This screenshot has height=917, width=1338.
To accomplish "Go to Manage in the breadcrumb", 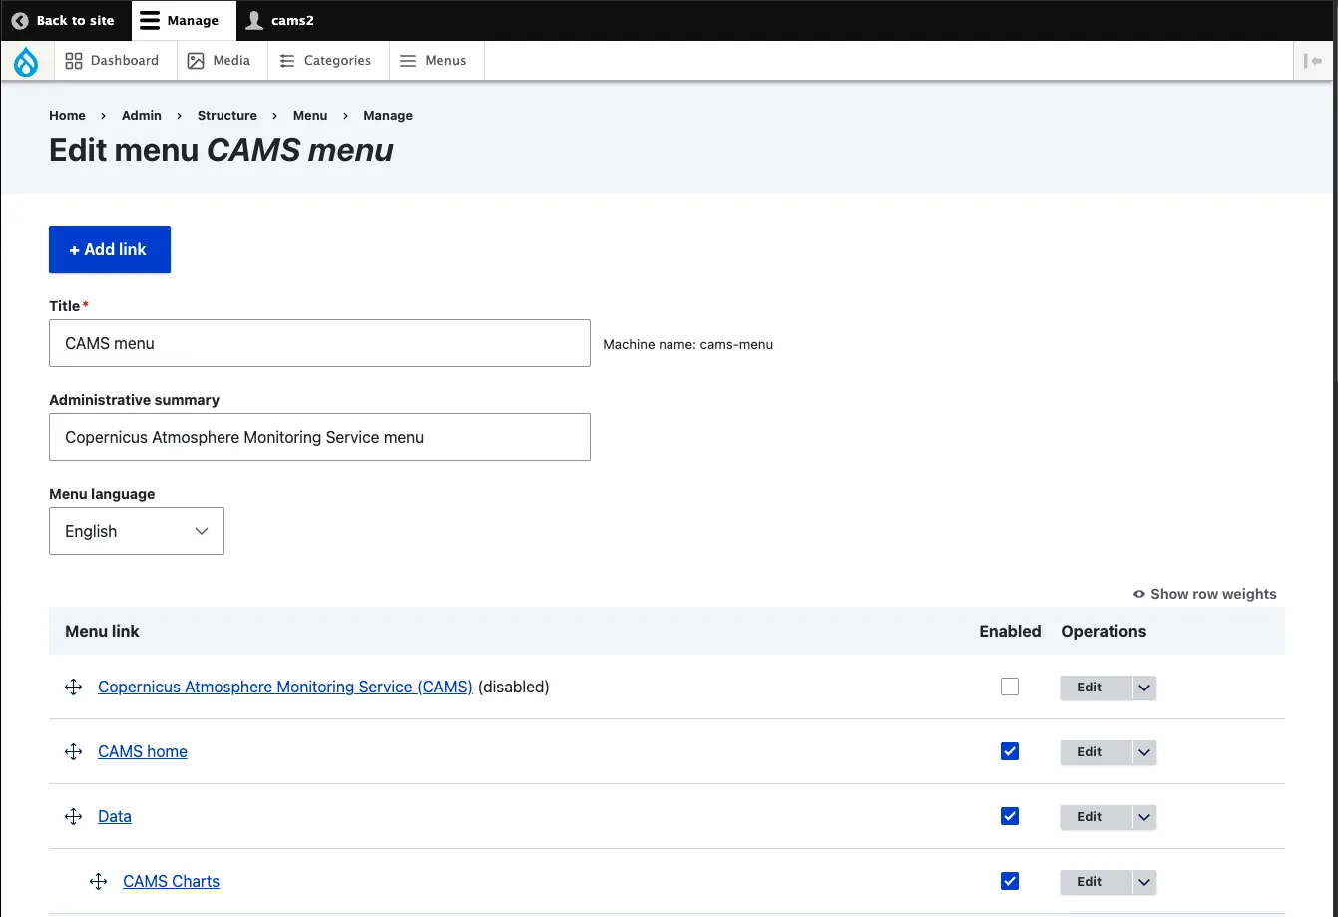I will [x=388, y=116].
